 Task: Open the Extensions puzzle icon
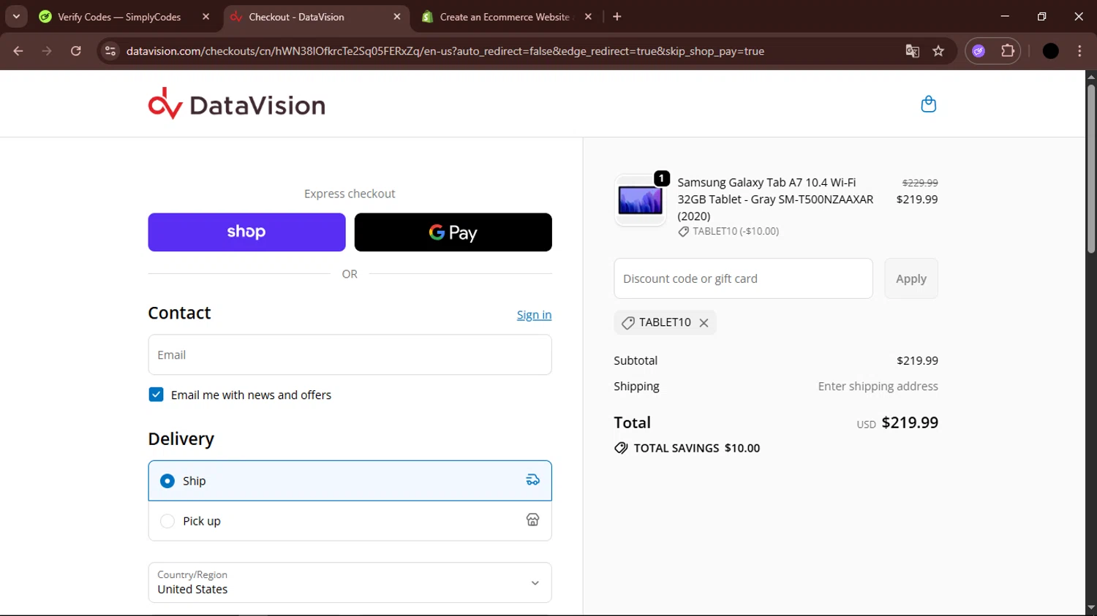click(1008, 51)
